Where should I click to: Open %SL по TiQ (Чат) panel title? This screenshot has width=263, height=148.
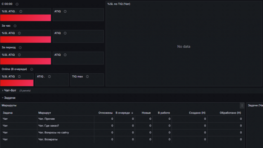click(119, 4)
